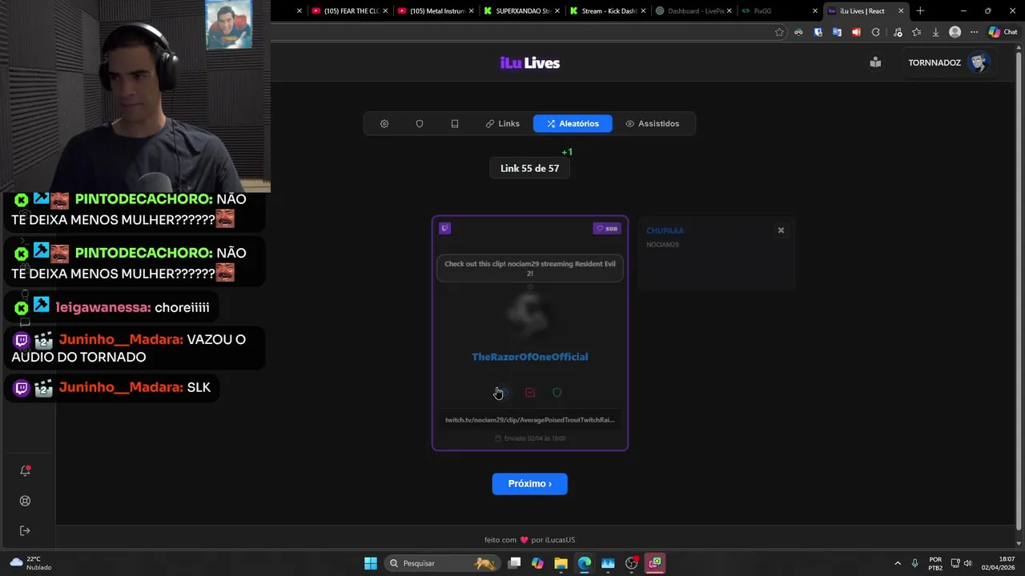Close the iLu Lives browser tab

pos(901,11)
